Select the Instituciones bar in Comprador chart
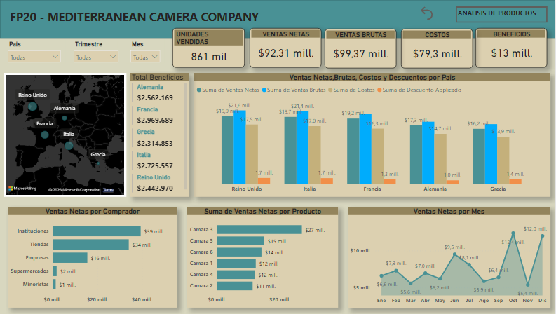Image resolution: width=556 pixels, height=314 pixels. click(x=96, y=231)
